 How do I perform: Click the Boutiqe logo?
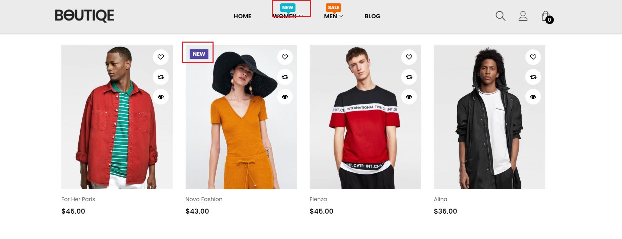pos(84,16)
